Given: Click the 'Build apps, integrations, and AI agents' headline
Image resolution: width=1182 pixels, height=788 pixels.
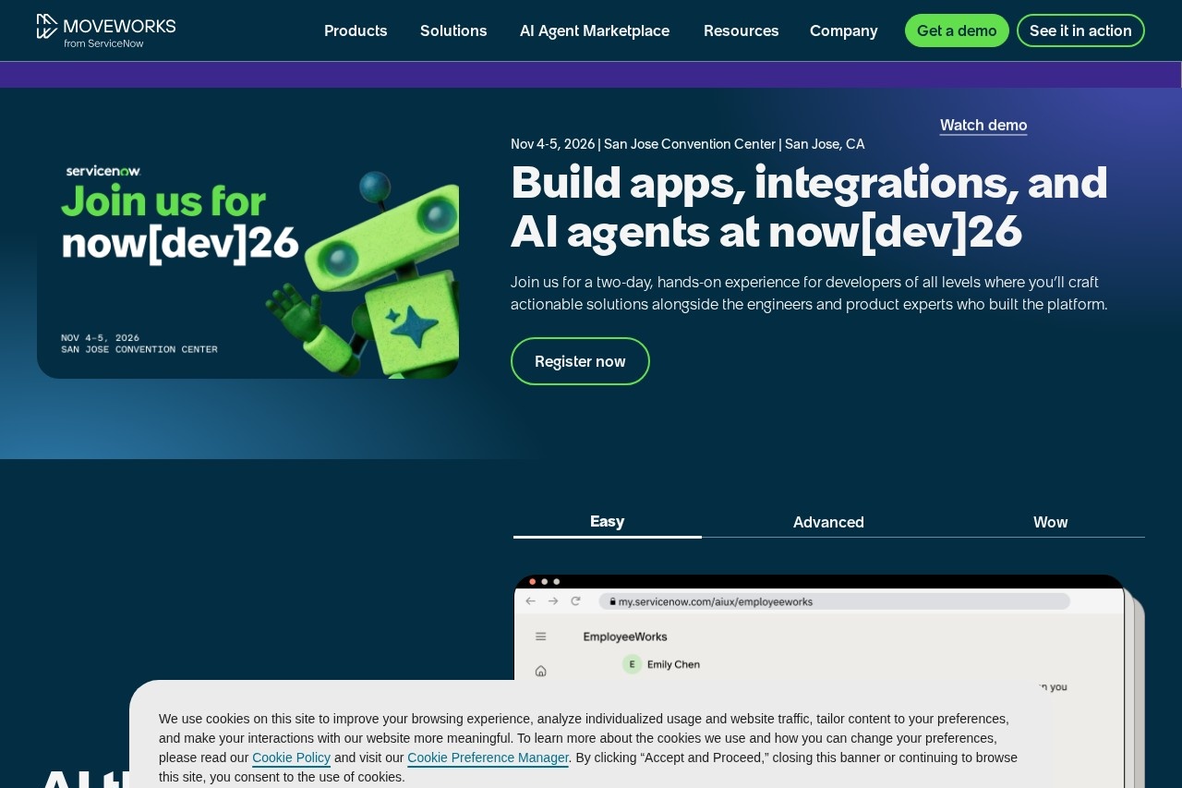Looking at the screenshot, I should coord(809,207).
